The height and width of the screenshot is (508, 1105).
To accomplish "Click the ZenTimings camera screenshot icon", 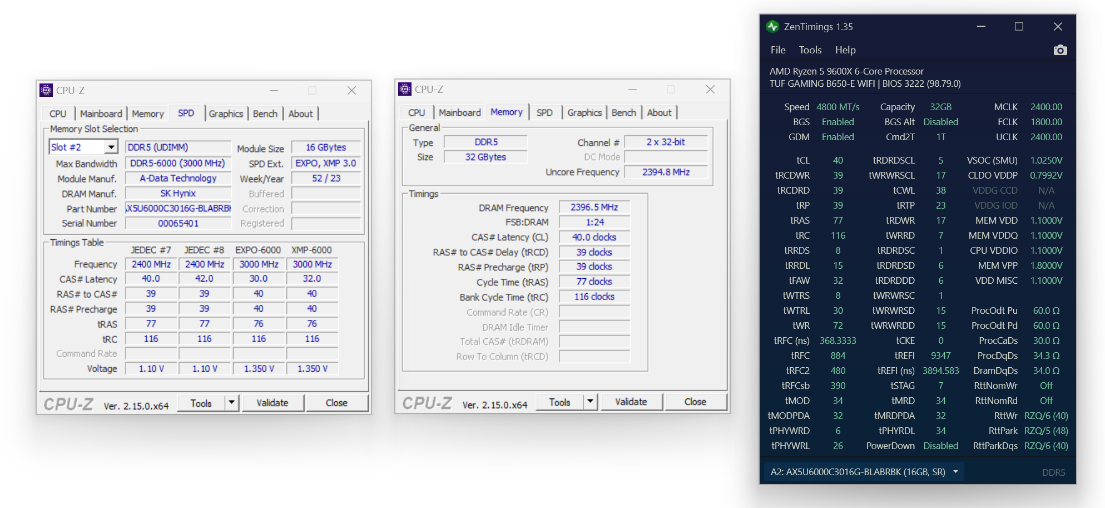I will [x=1060, y=50].
